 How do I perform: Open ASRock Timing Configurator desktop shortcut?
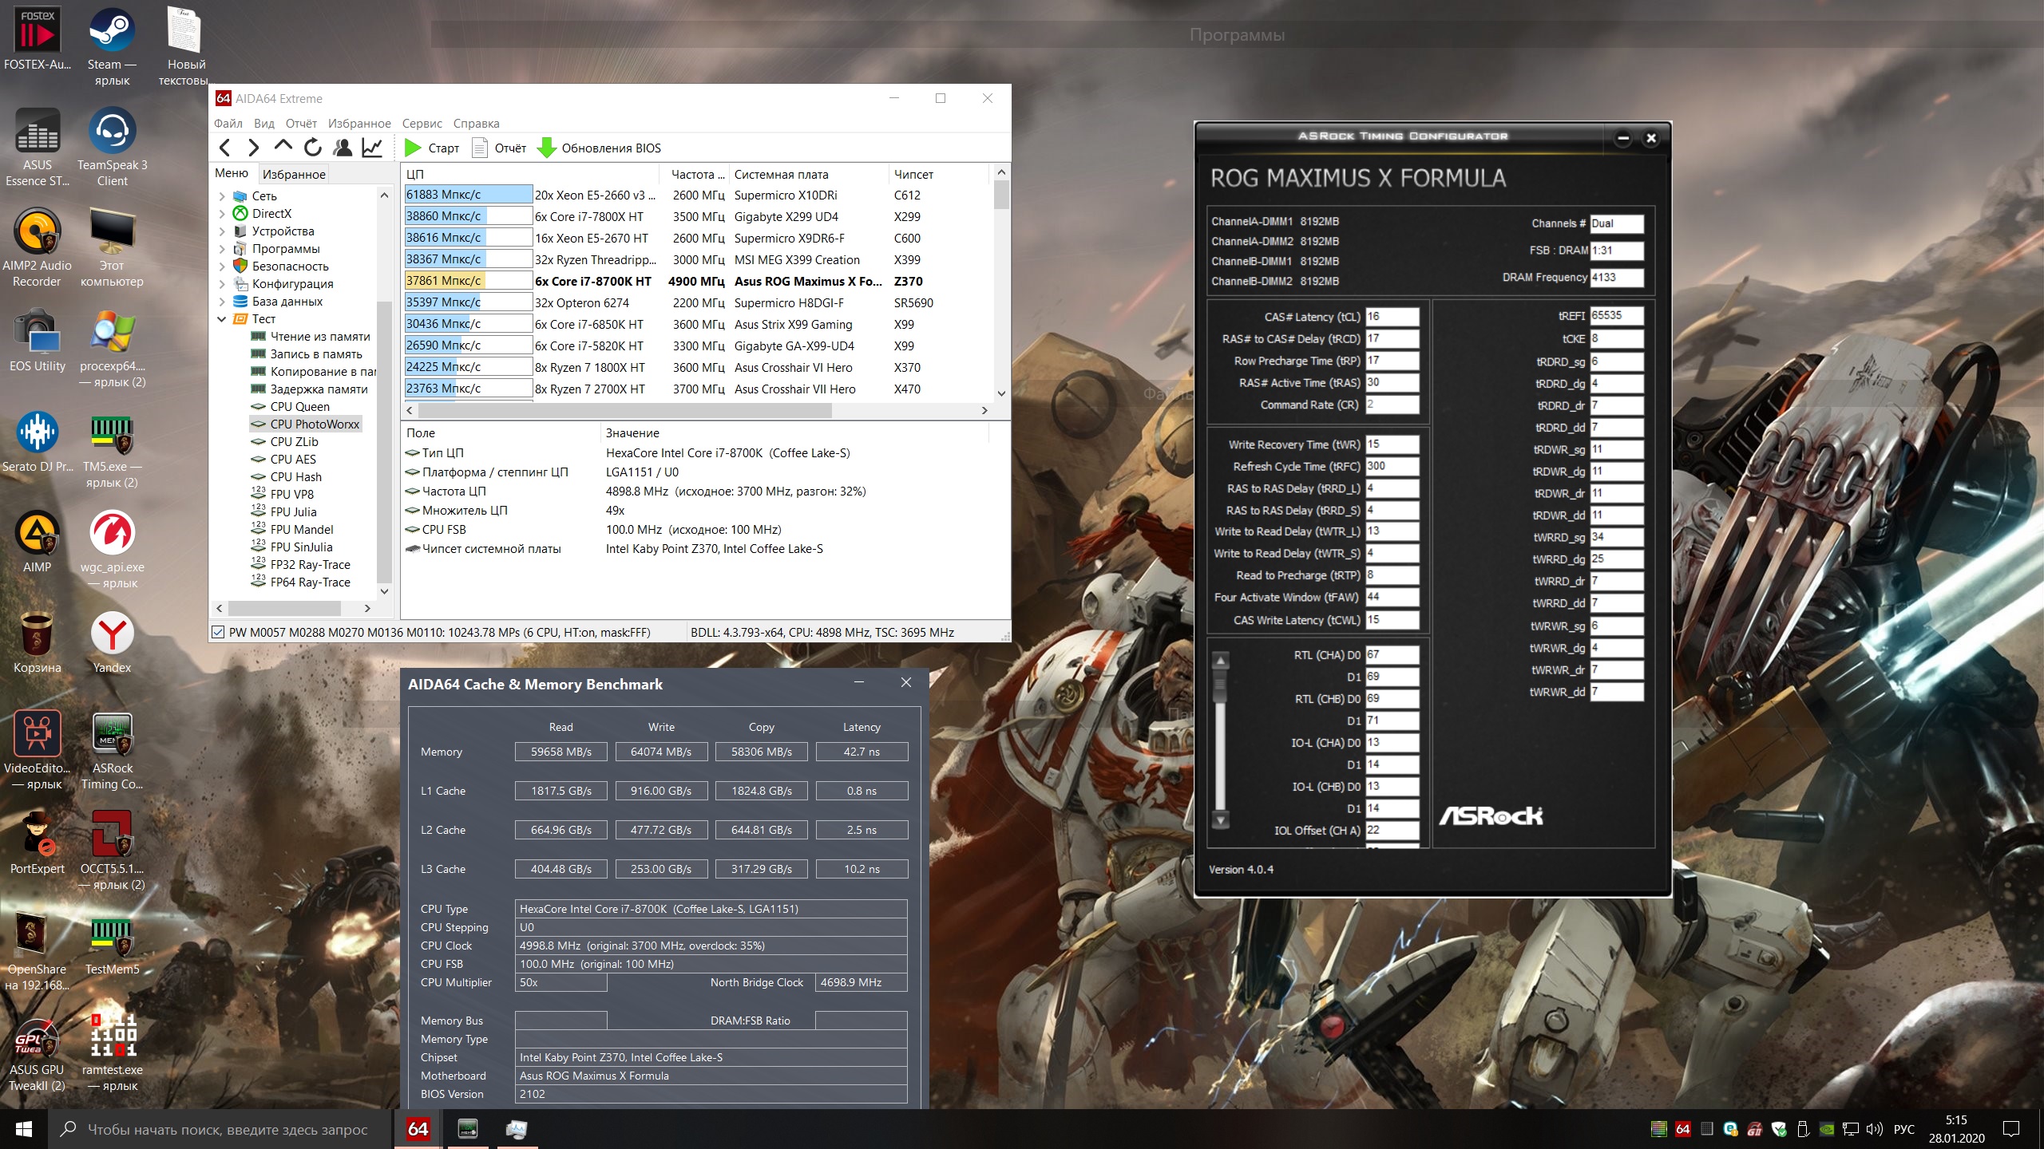[112, 750]
